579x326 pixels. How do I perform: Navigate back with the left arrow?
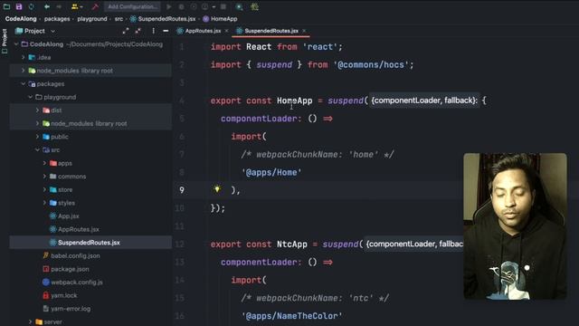(47, 6)
